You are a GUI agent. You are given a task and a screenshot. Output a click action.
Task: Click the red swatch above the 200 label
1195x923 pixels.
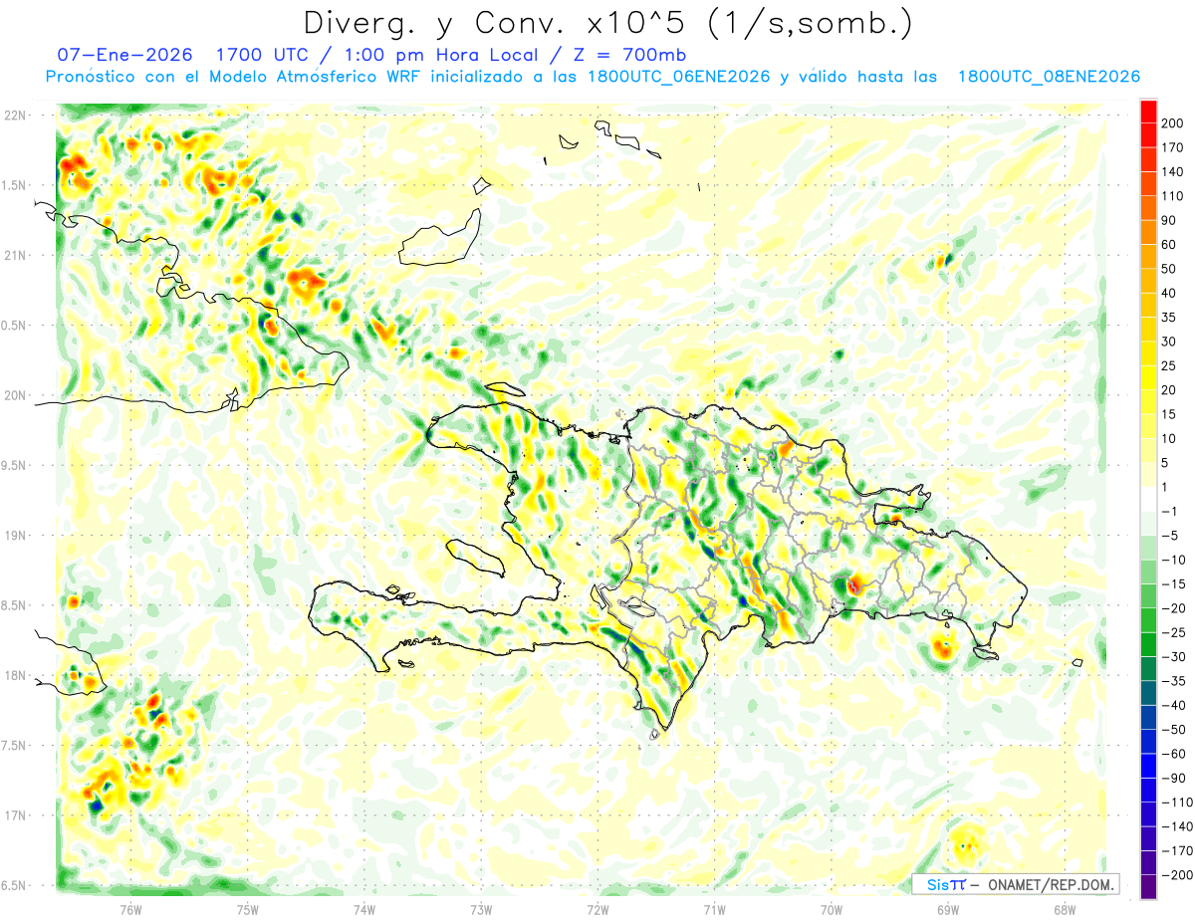click(1148, 111)
